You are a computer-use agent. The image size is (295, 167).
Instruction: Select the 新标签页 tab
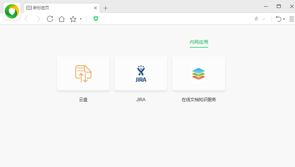62,8
